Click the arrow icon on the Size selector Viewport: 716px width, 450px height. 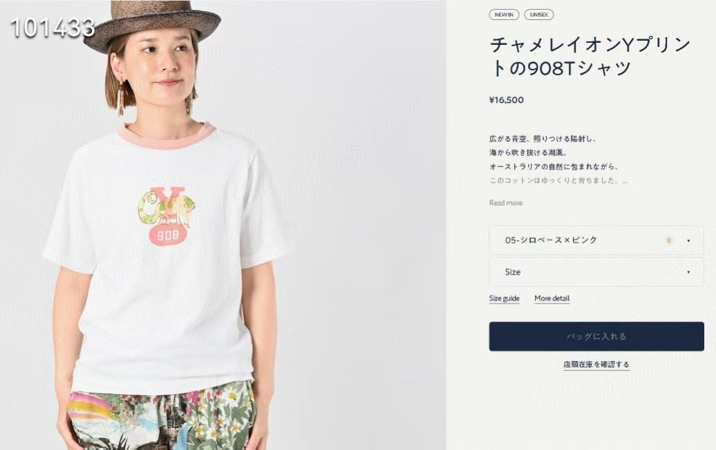[x=688, y=272]
